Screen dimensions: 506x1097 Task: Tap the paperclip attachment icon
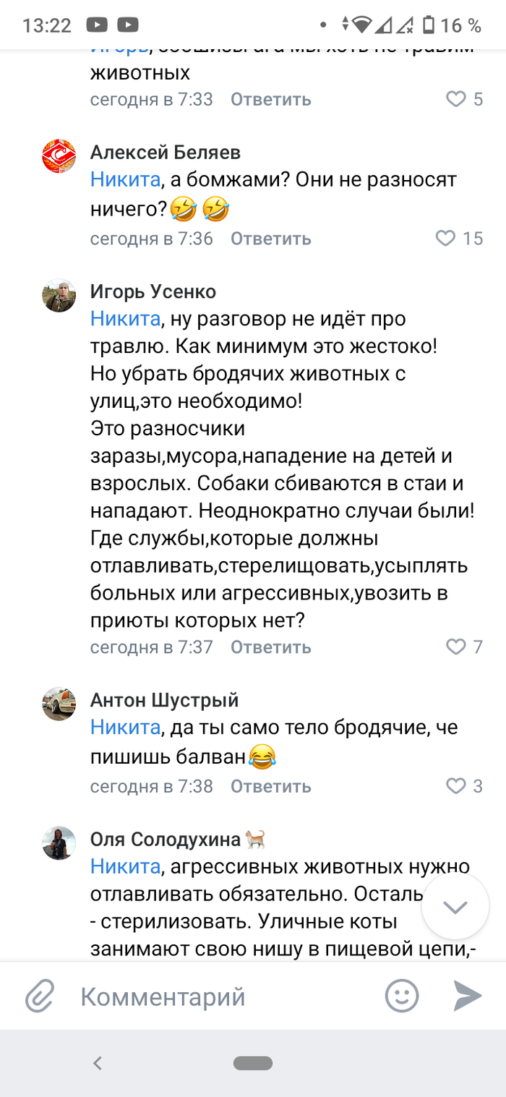point(40,997)
